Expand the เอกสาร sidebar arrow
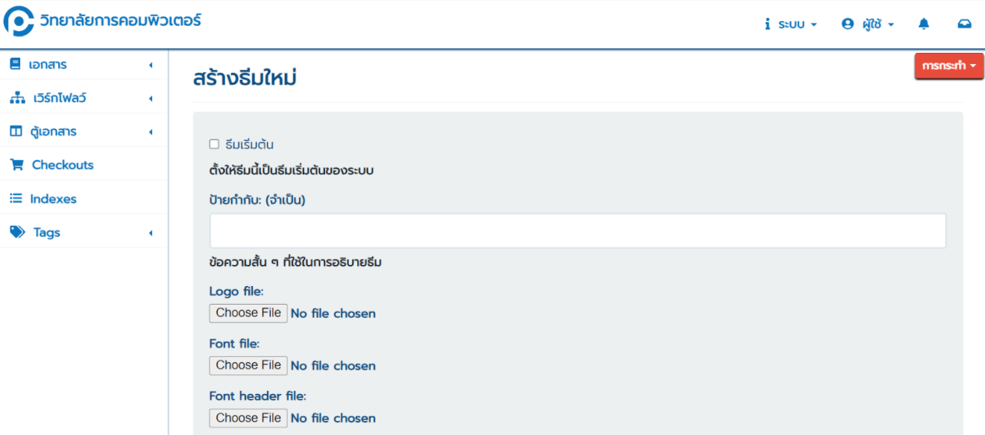The width and height of the screenshot is (985, 435). pos(151,66)
